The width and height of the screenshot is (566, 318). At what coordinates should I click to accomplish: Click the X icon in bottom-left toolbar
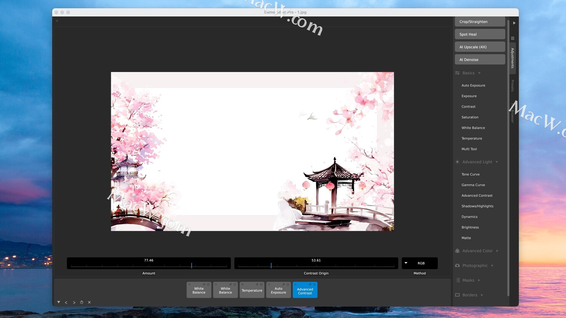(89, 302)
